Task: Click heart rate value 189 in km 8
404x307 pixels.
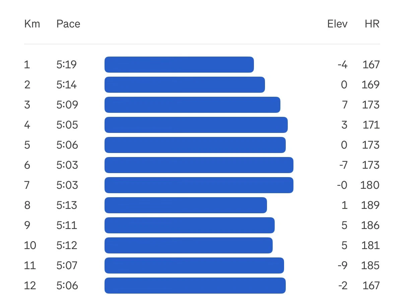Action: tap(370, 205)
